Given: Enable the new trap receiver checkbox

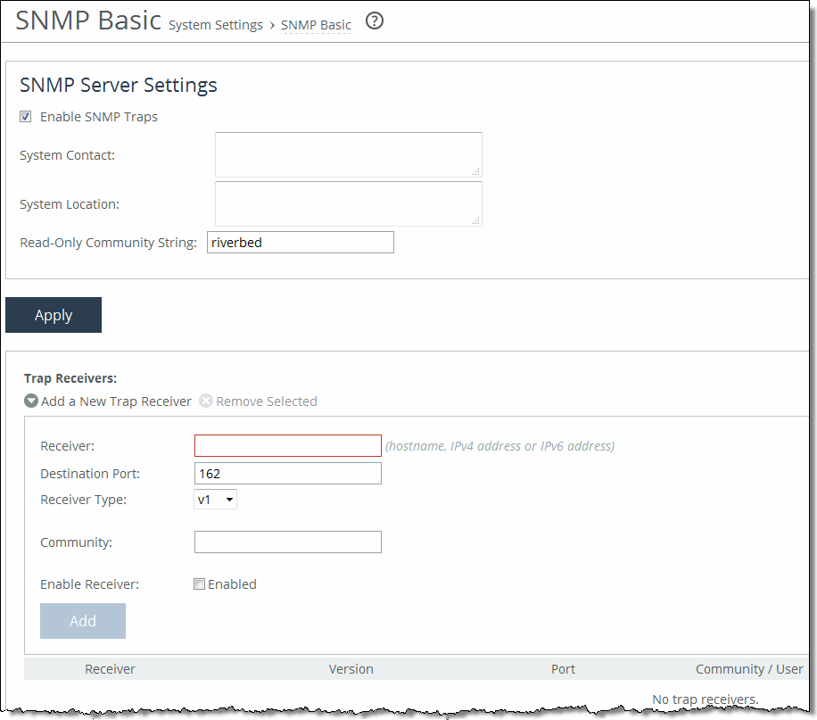Looking at the screenshot, I should click(199, 583).
